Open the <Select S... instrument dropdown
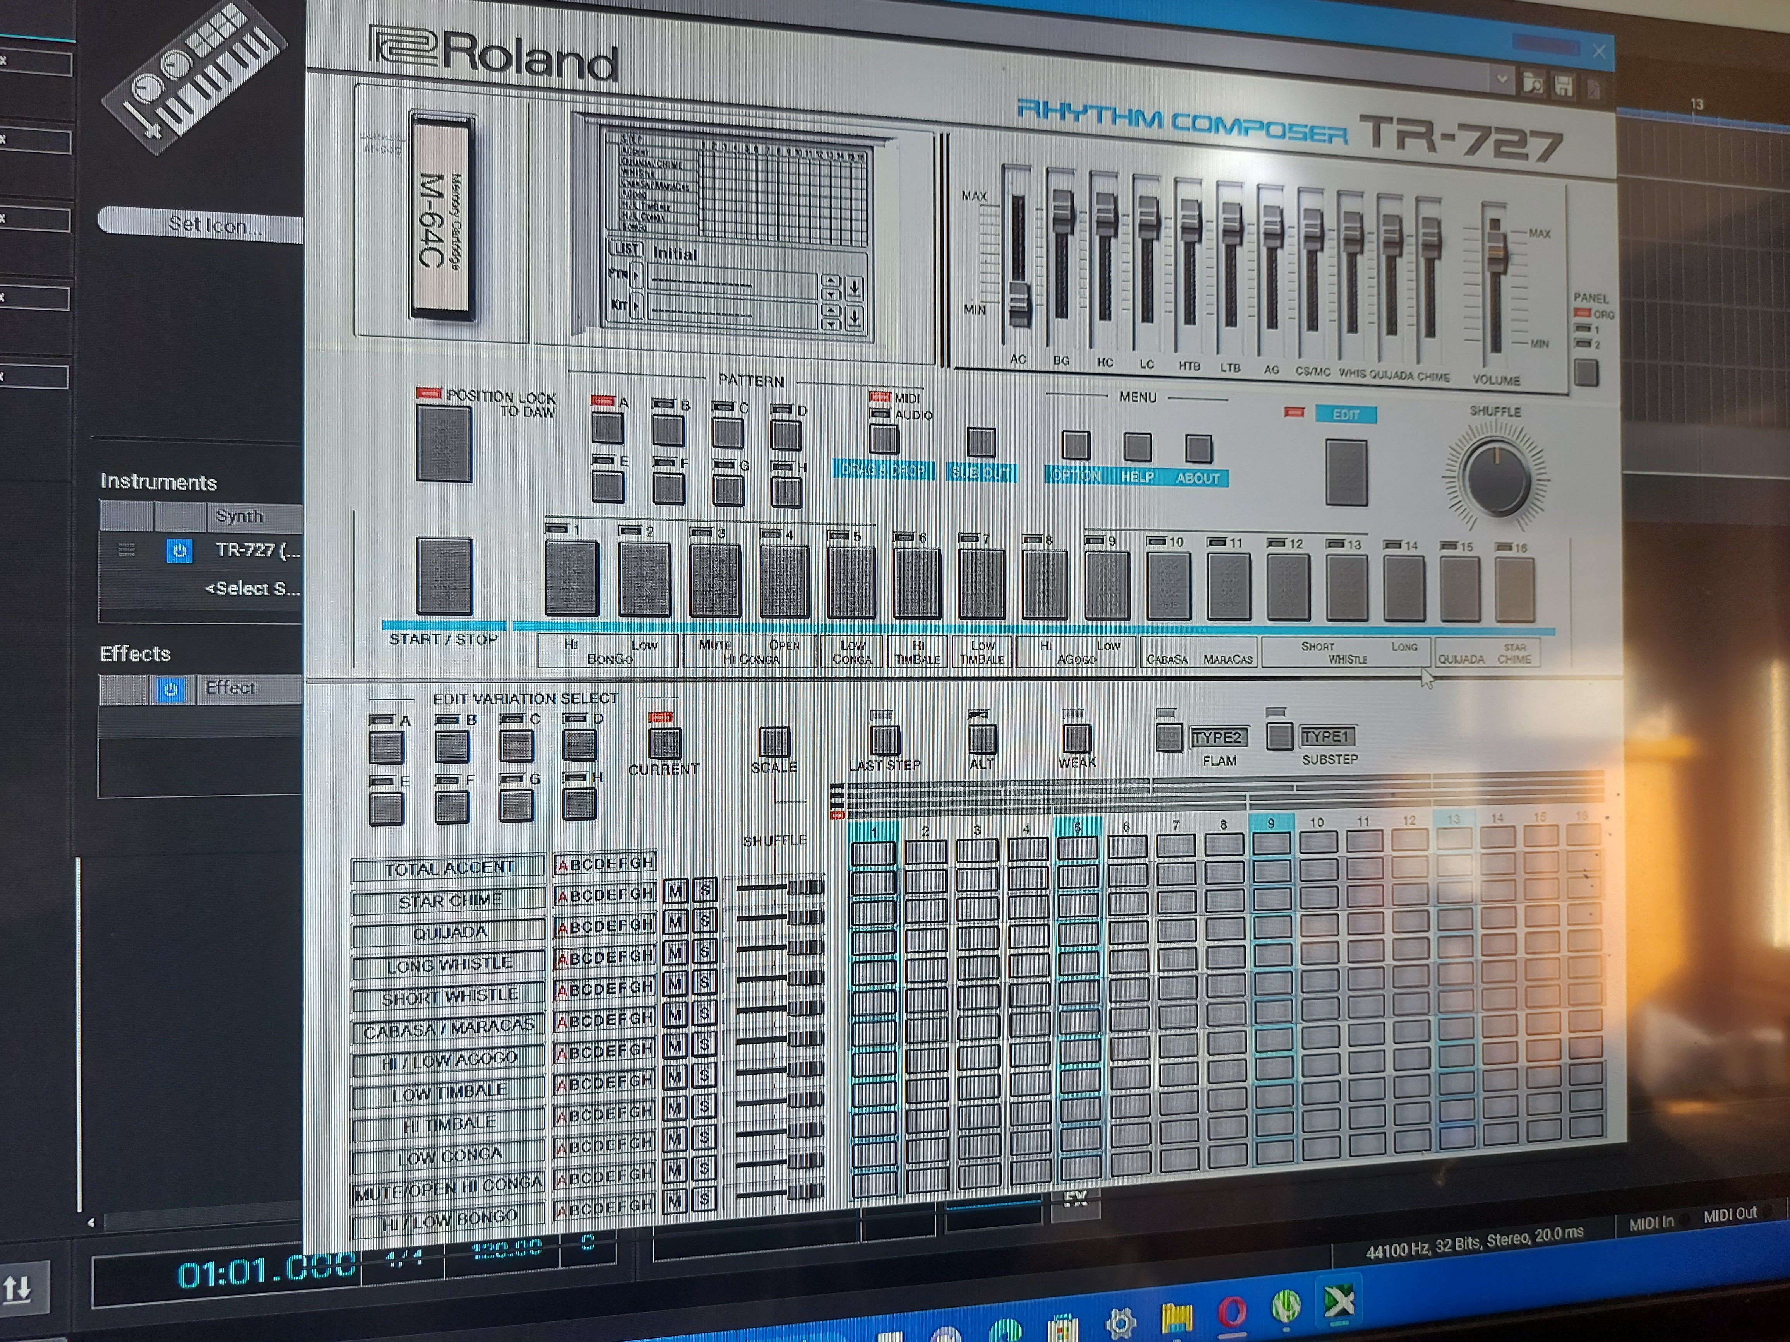Image resolution: width=1790 pixels, height=1342 pixels. pyautogui.click(x=252, y=589)
